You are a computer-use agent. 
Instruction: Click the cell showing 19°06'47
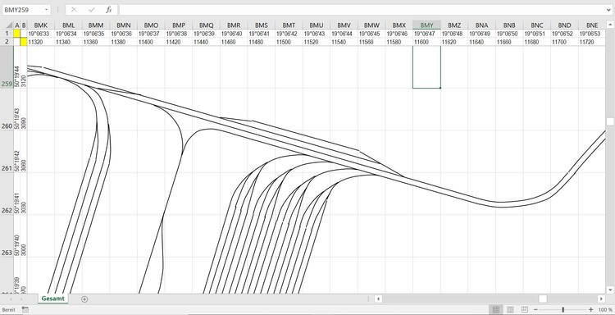click(426, 34)
